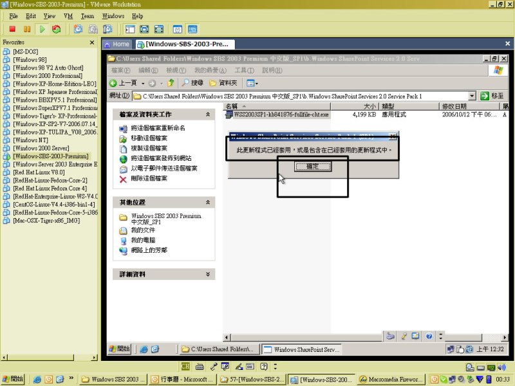This screenshot has width=515, height=386.
Task: Open the VM menu
Action: click(x=68, y=16)
